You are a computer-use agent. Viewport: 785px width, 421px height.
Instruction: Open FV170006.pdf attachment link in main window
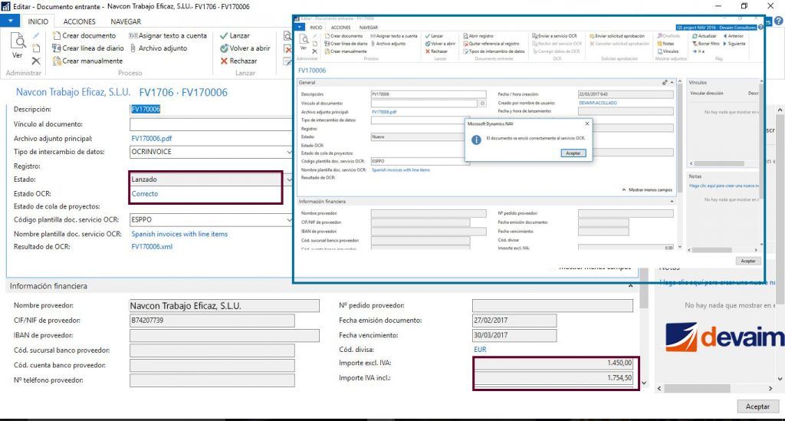152,139
